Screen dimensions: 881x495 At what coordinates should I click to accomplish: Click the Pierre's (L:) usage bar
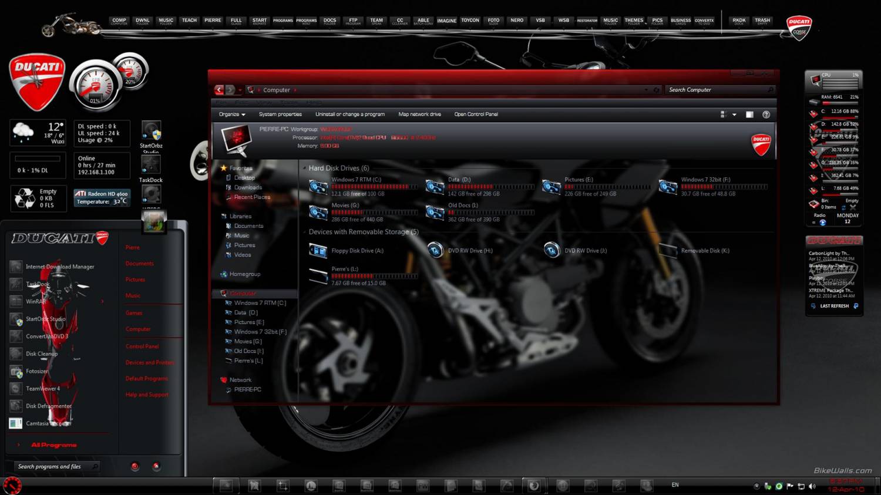pos(375,276)
